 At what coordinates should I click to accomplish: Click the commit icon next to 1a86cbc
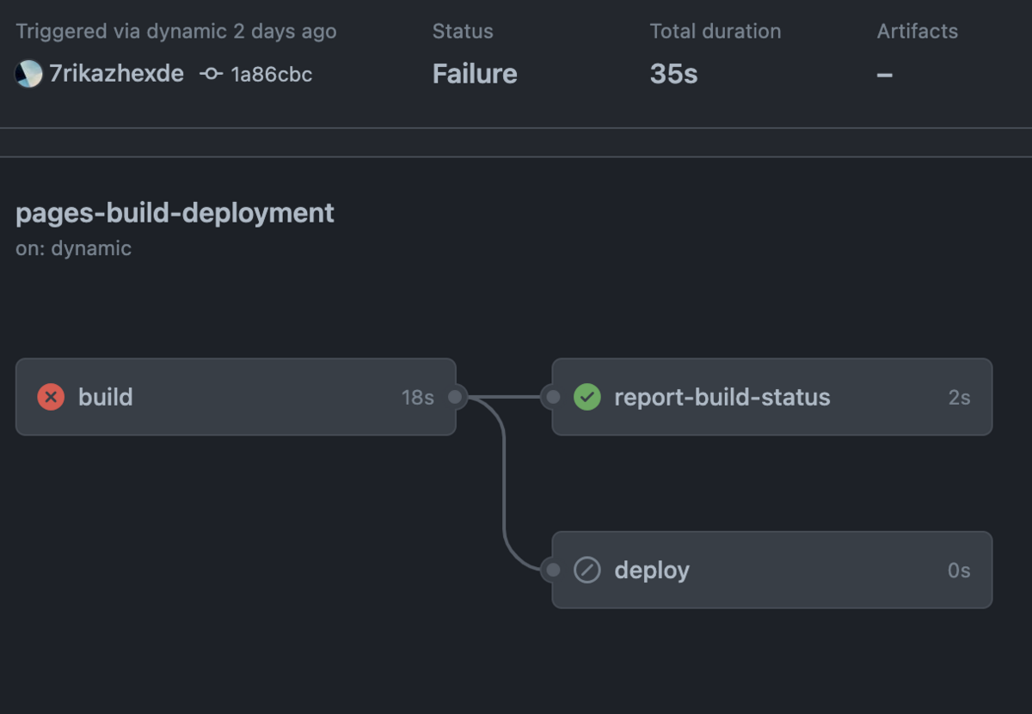tap(209, 74)
